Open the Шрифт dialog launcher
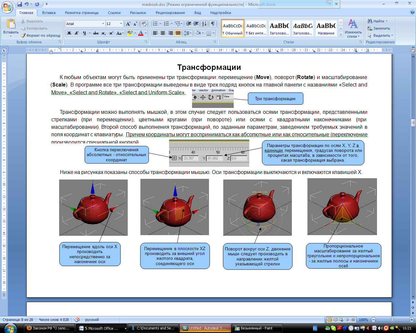This screenshot has height=333, width=416. coord(146,42)
